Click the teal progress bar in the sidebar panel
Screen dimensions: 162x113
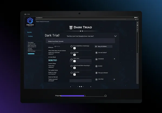click(x=31, y=54)
